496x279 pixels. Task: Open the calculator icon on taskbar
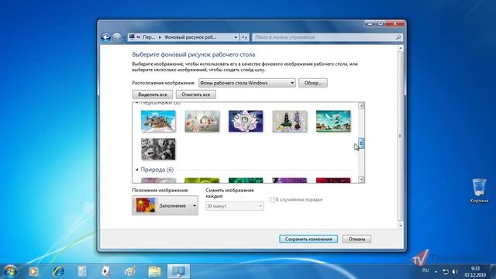pyautogui.click(x=82, y=271)
